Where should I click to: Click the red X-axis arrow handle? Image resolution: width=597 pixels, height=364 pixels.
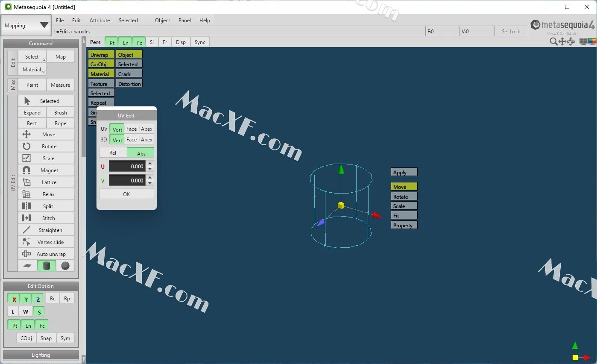click(x=377, y=215)
